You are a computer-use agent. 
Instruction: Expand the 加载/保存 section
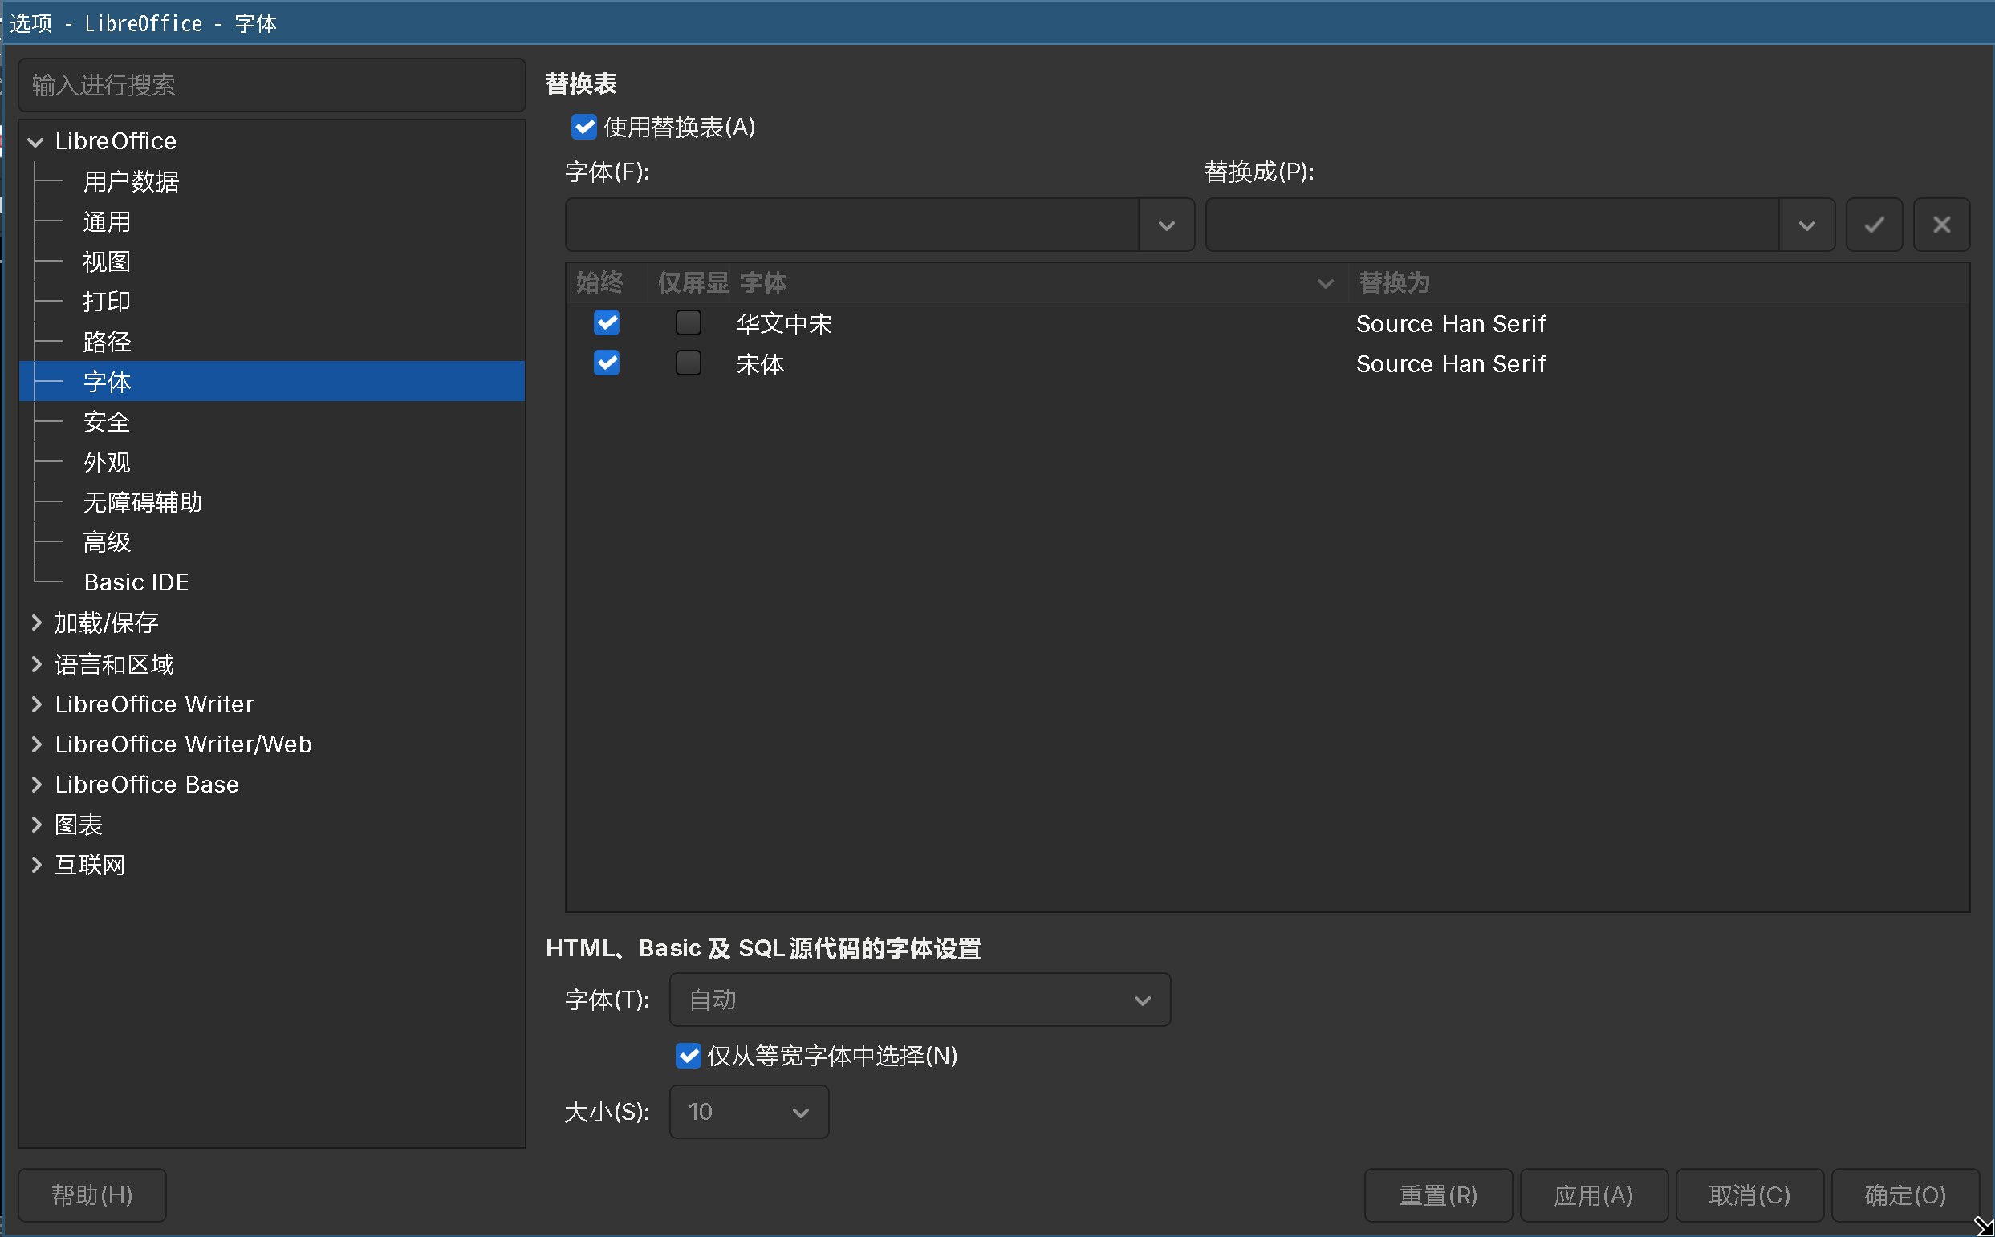(36, 623)
